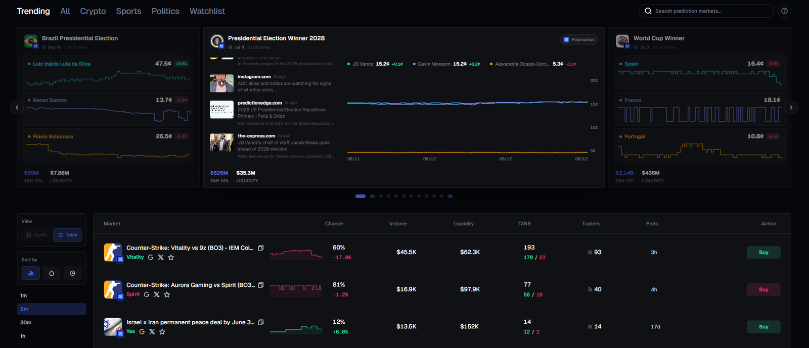
Task: Sort table by Liquidity column header
Action: 464,224
